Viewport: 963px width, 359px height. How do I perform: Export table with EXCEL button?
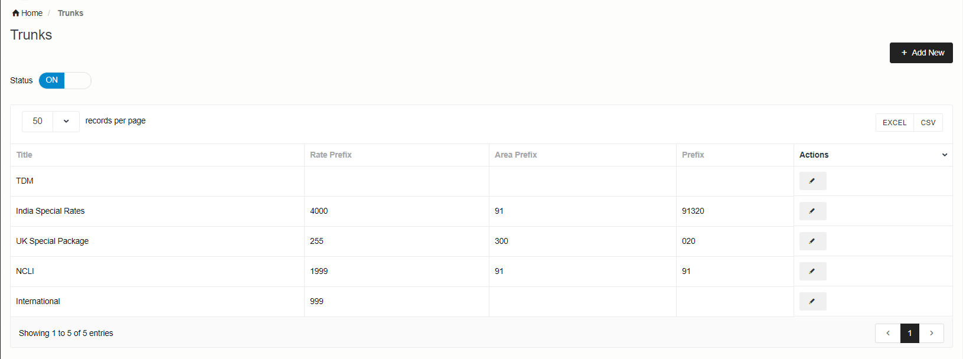click(x=894, y=123)
